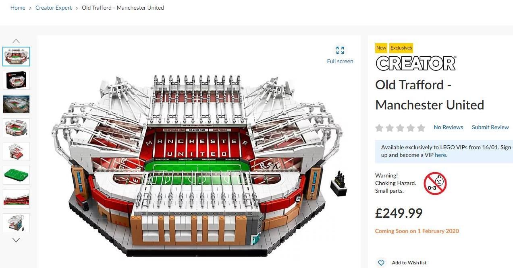This screenshot has height=268, width=513.
Task: Open Creator Expert breadcrumb link
Action: point(54,8)
